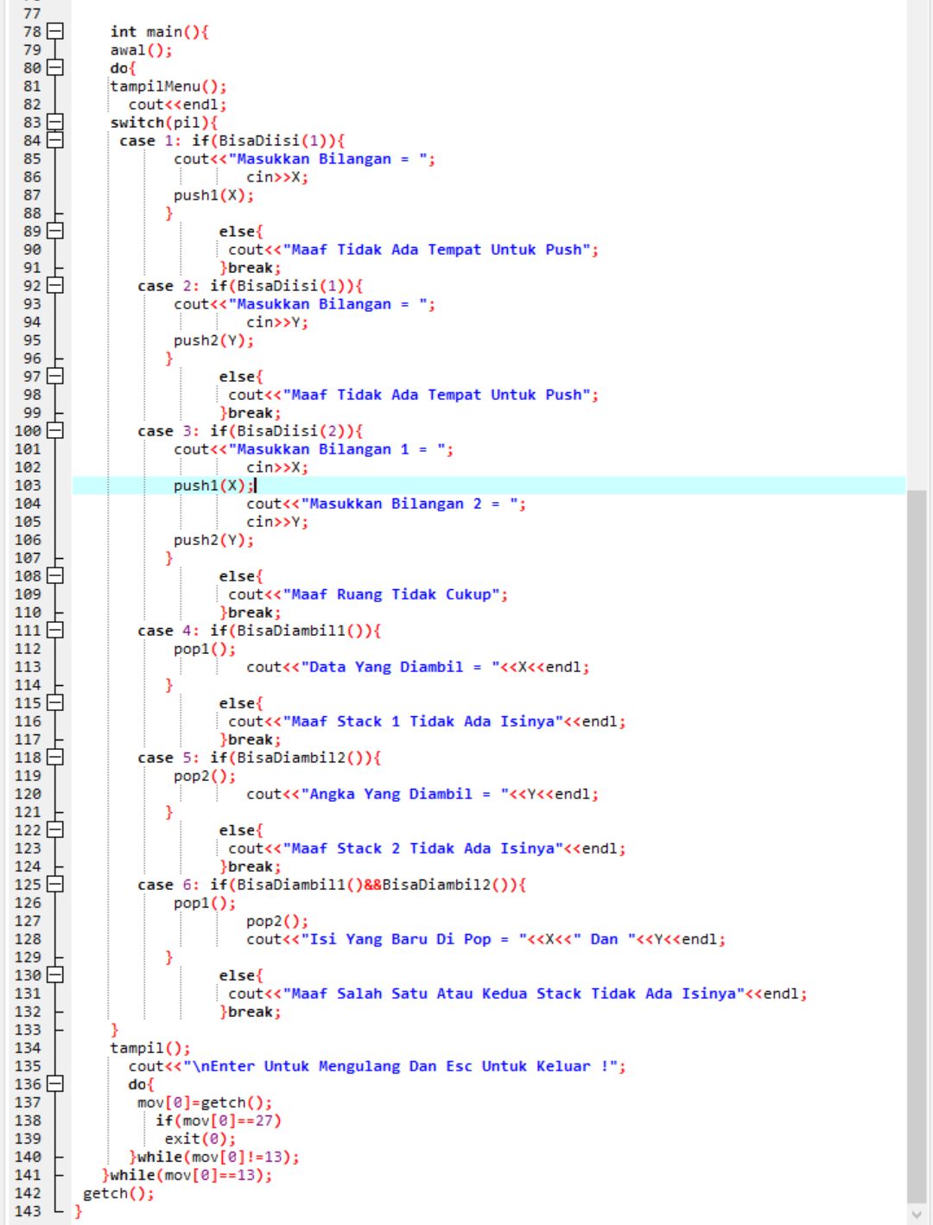Collapse the else block fold at line 89

(55, 232)
